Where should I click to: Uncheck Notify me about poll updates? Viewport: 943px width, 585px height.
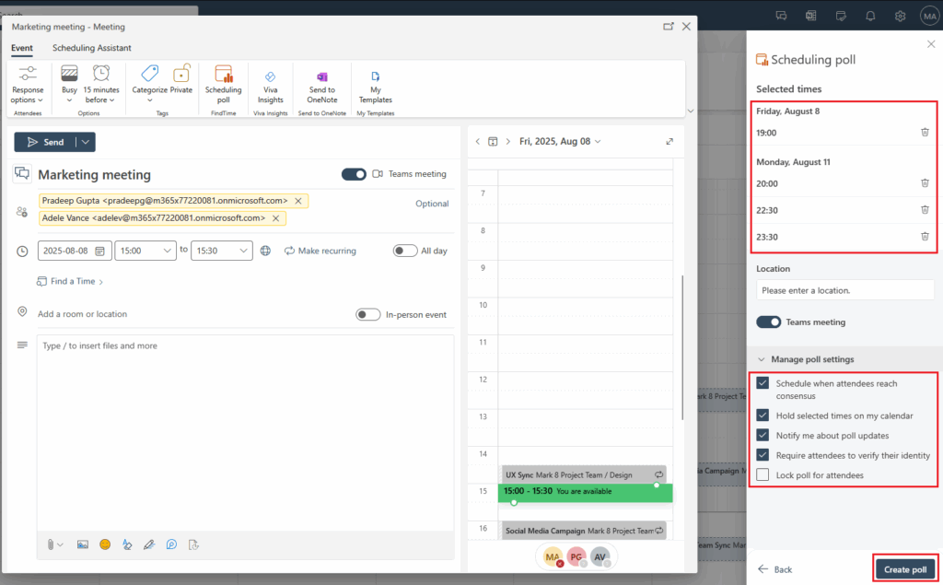[x=763, y=435]
